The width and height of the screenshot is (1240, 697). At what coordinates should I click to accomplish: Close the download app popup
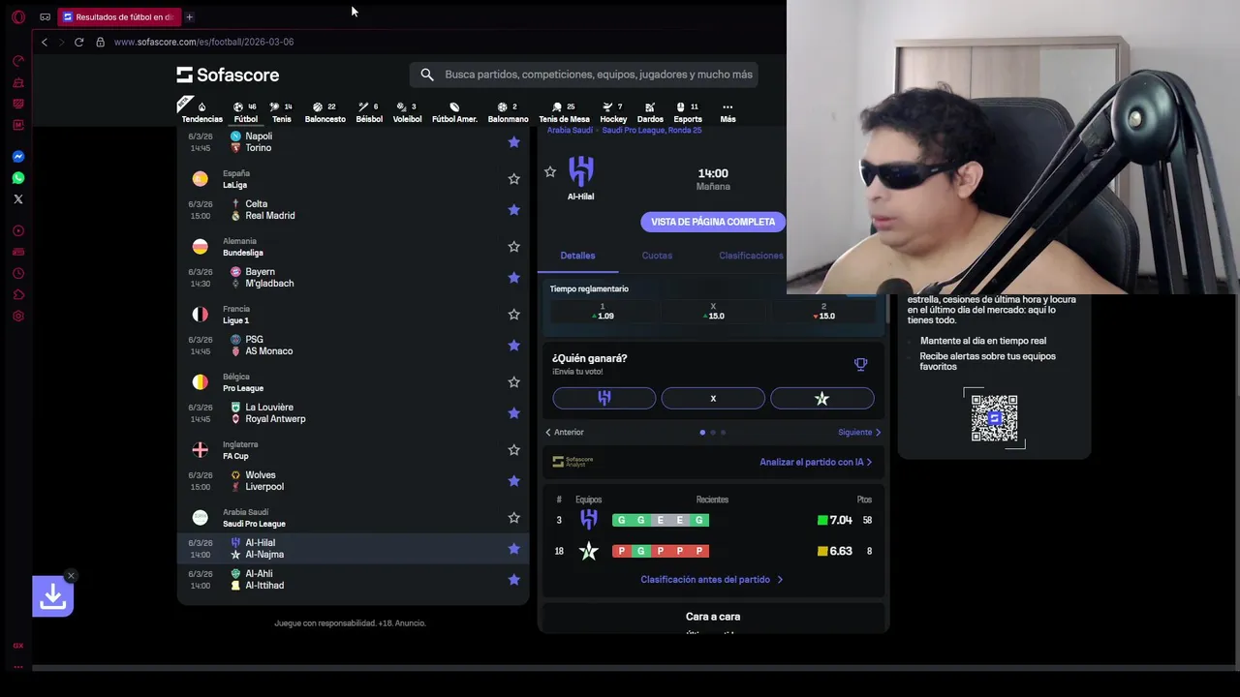tap(71, 576)
